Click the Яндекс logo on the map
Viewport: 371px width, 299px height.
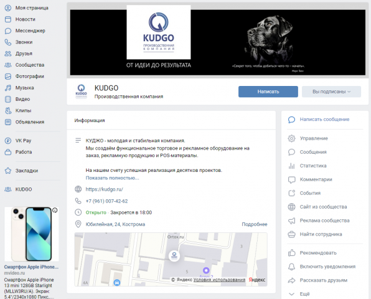[257, 280]
